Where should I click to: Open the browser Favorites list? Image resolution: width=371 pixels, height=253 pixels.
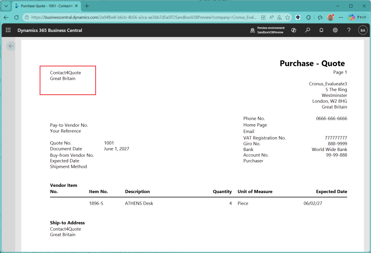[320, 17]
